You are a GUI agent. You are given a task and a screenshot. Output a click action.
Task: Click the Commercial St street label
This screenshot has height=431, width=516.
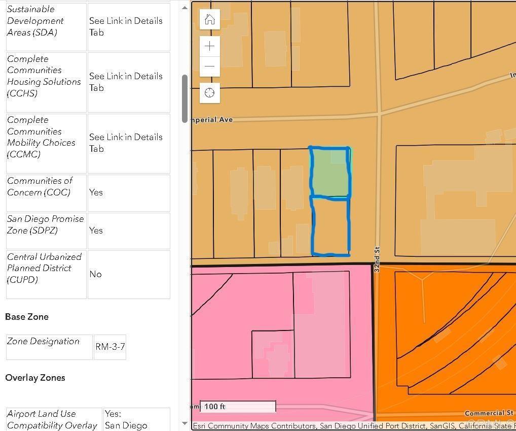click(x=489, y=413)
